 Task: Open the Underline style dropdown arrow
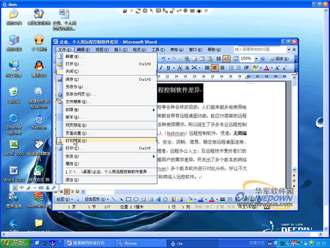174,68
